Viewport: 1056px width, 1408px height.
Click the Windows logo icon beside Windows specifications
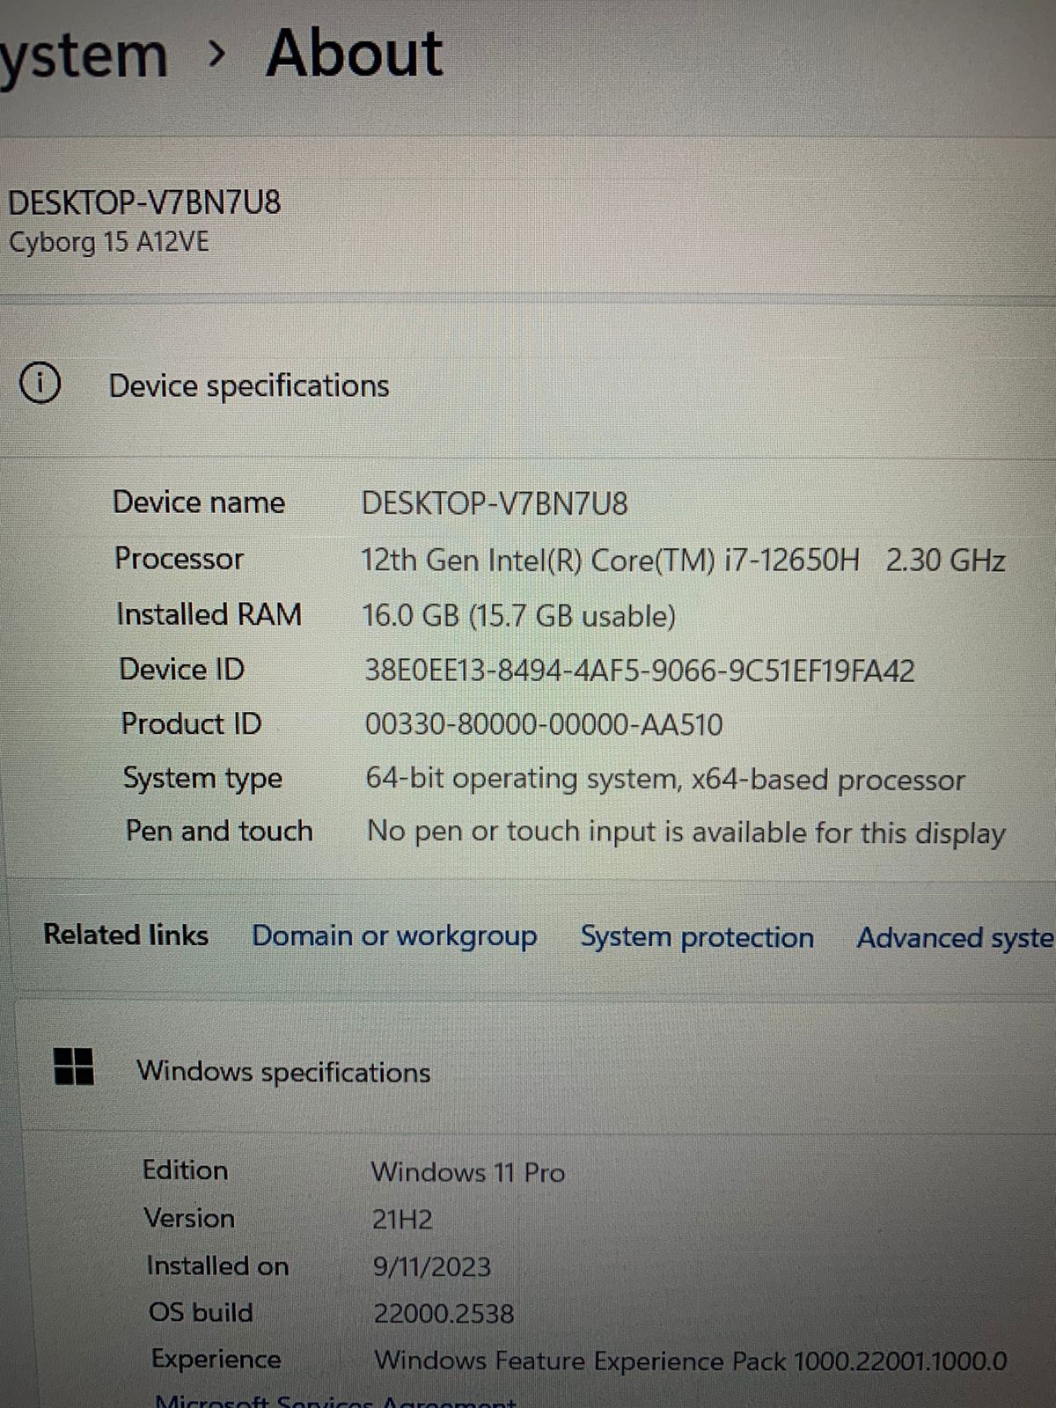coord(74,1067)
